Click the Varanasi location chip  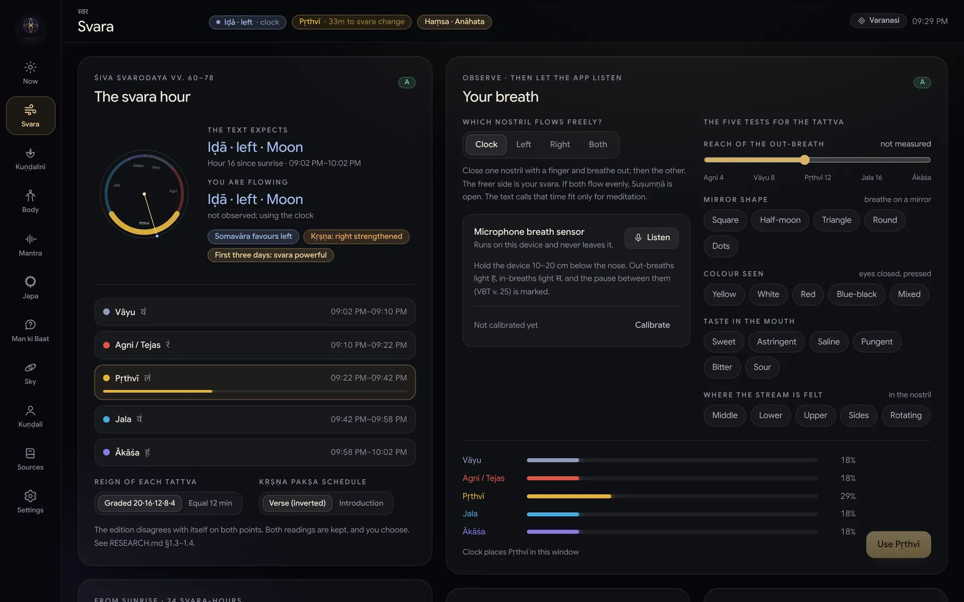pyautogui.click(x=878, y=21)
